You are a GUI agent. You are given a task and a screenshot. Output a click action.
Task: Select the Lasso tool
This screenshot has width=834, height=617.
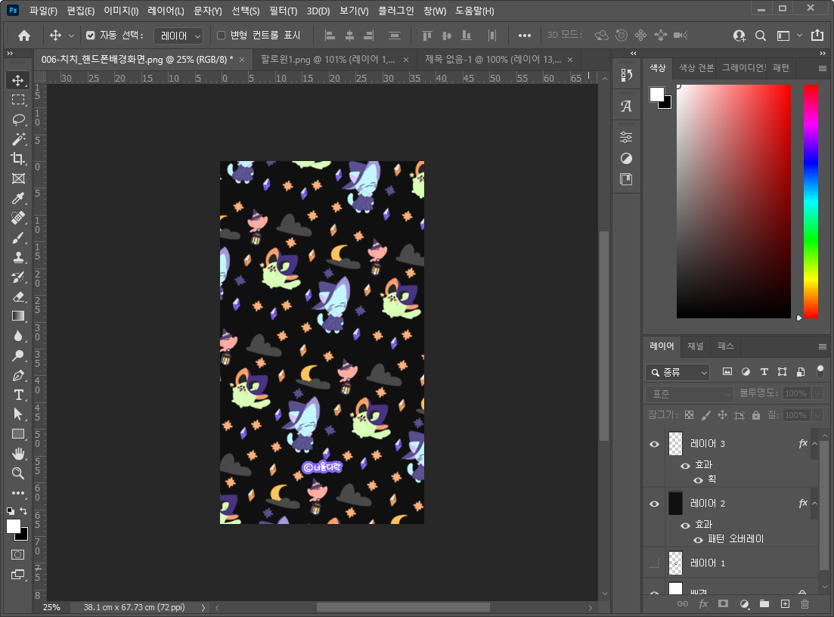click(x=18, y=119)
